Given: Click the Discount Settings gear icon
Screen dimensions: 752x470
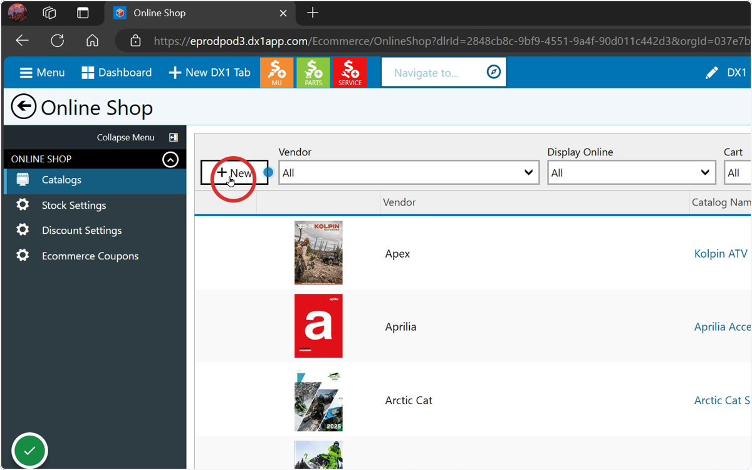Looking at the screenshot, I should (x=23, y=230).
